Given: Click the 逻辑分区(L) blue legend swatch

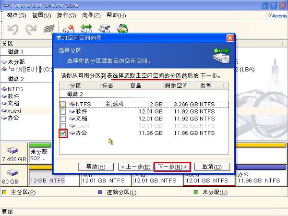Looking at the screenshot, I should 100,192.
